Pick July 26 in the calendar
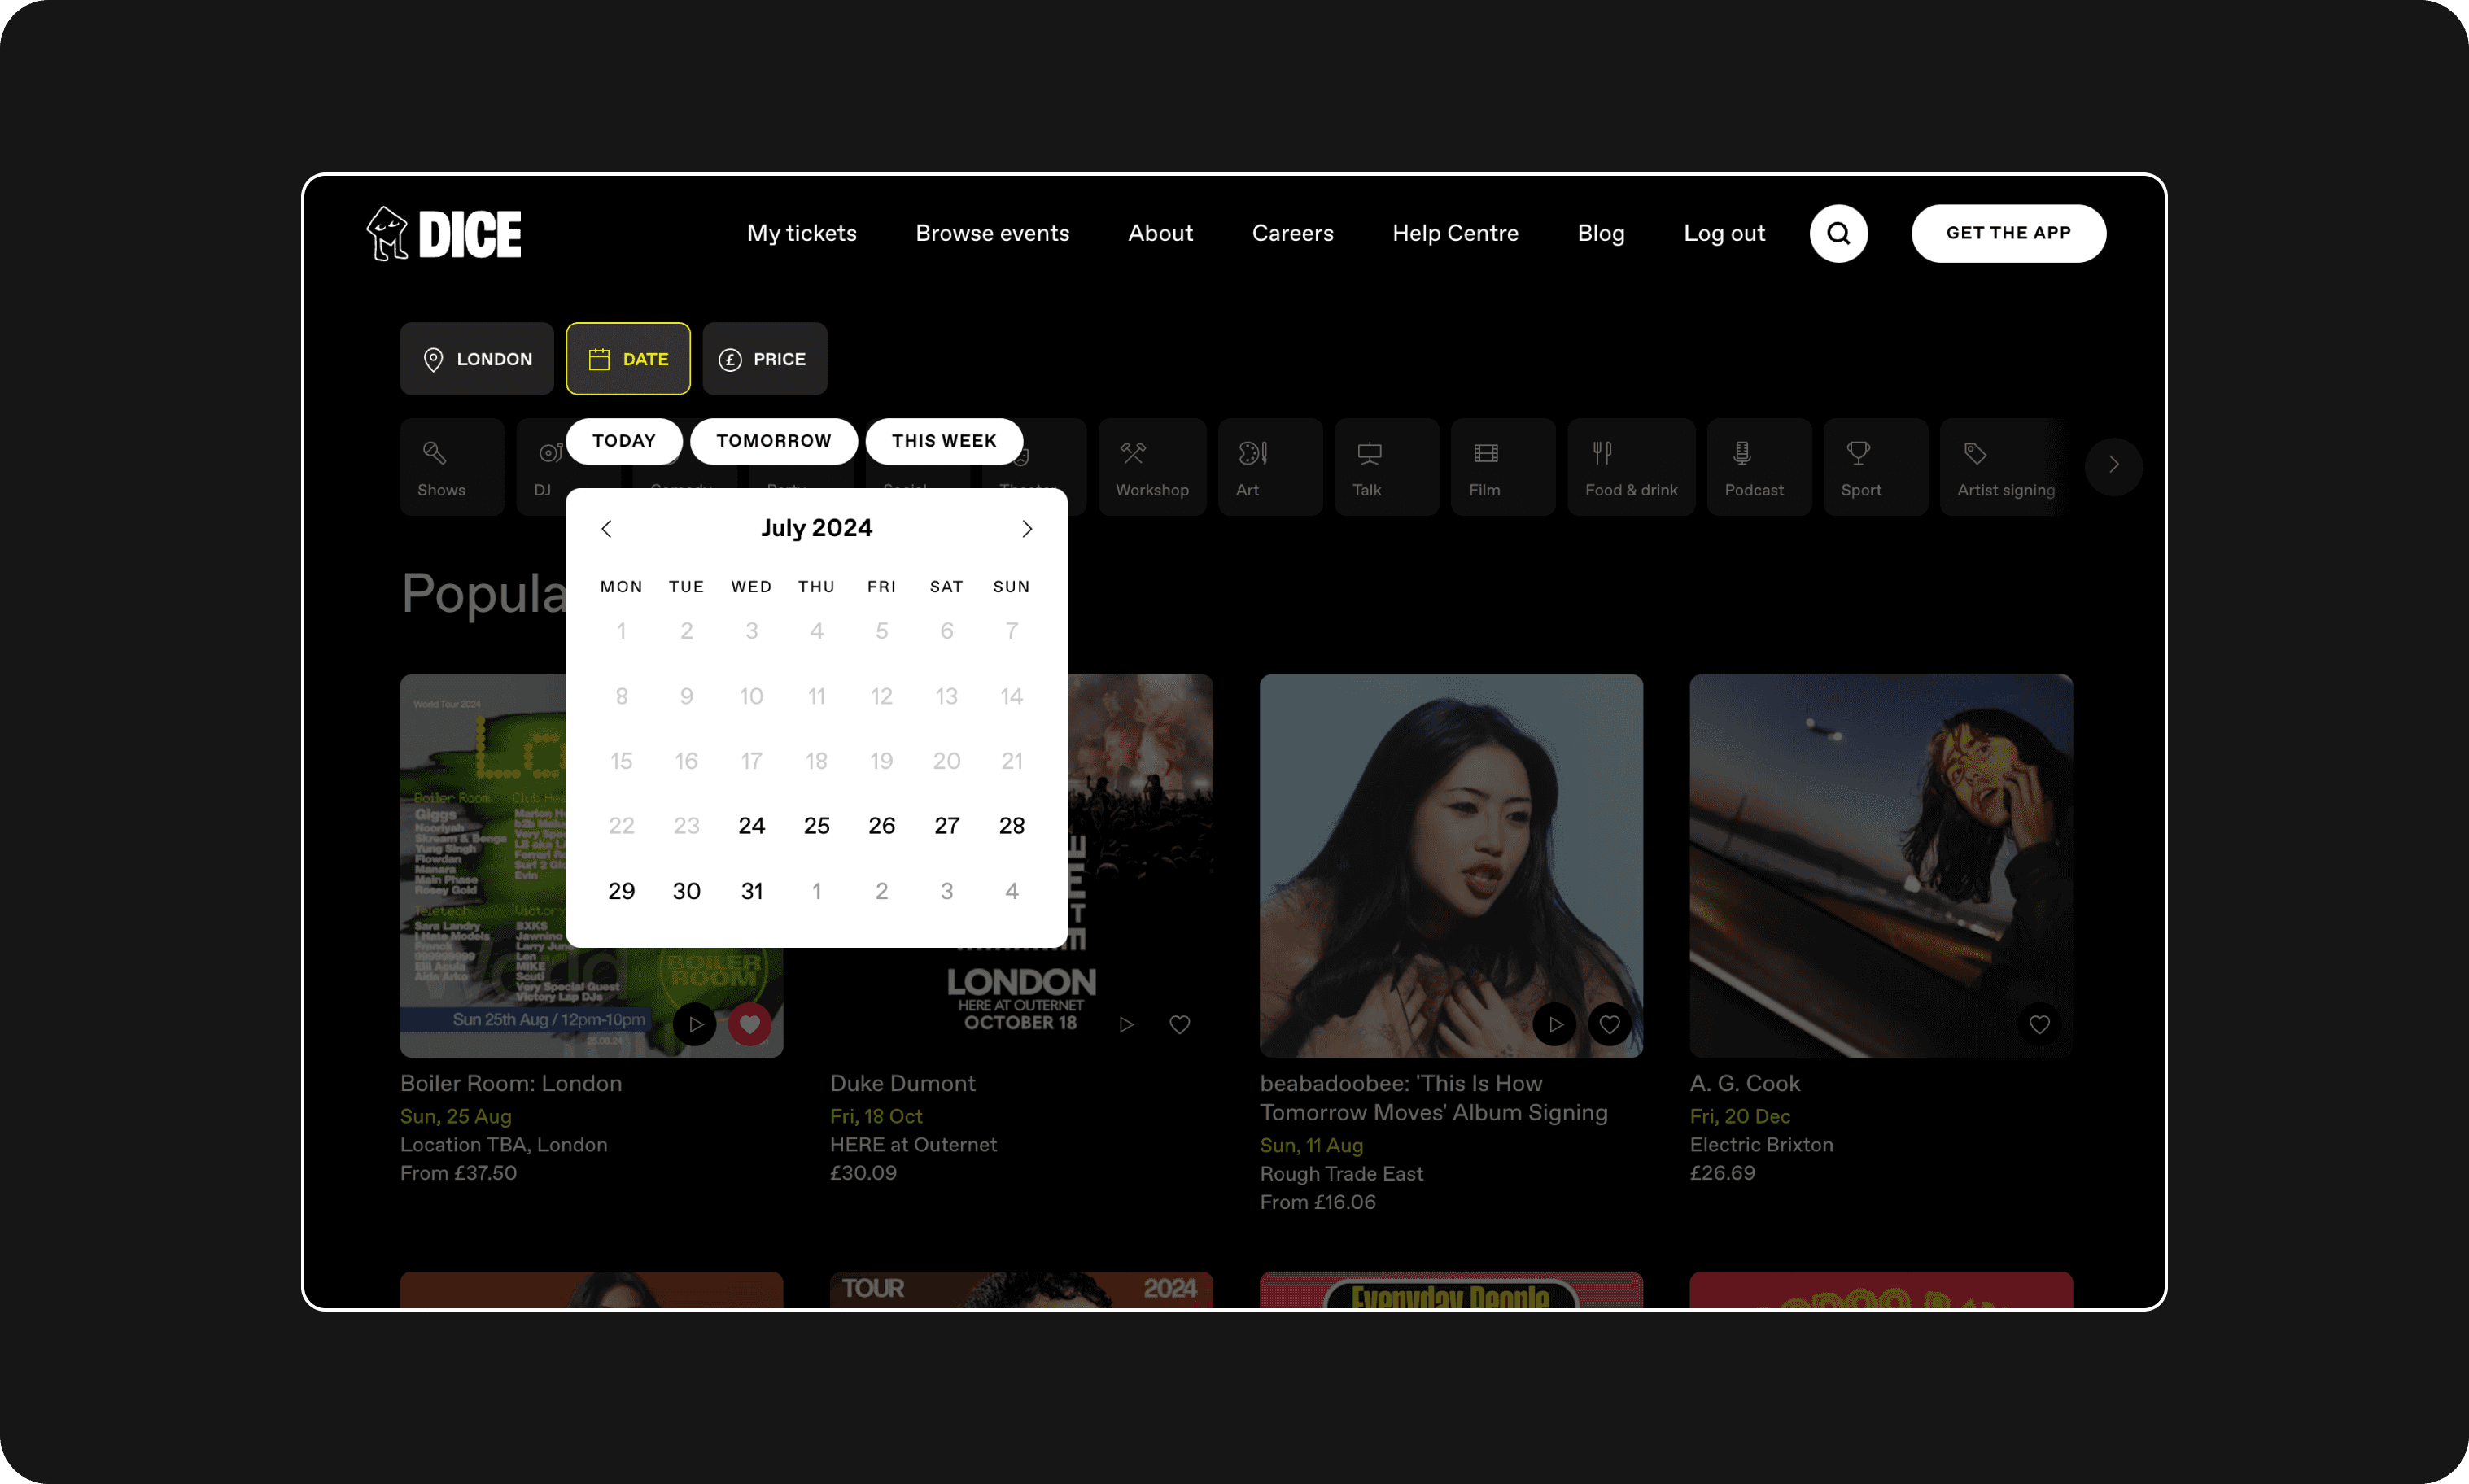Screen dimensions: 2469x1484 pyautogui.click(x=881, y=826)
